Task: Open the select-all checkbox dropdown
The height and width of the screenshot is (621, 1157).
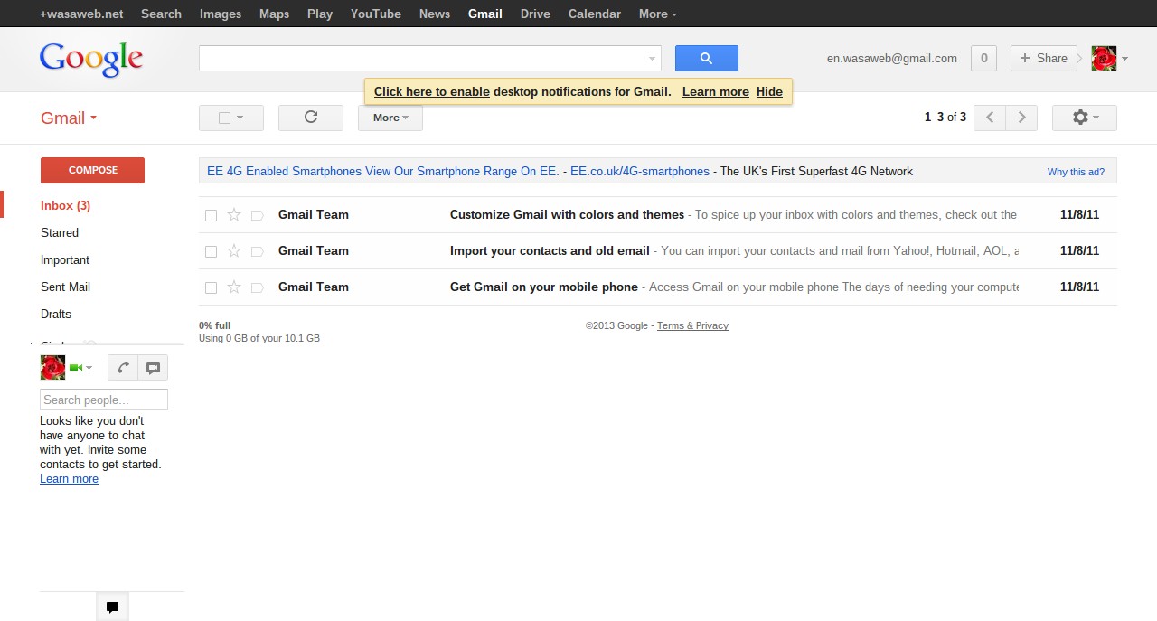Action: coord(231,118)
